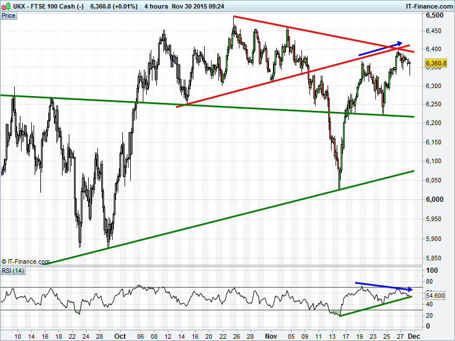Click the Dec month label on time axis

tap(414, 336)
